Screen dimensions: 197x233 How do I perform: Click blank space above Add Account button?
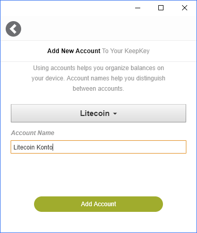click(x=98, y=175)
